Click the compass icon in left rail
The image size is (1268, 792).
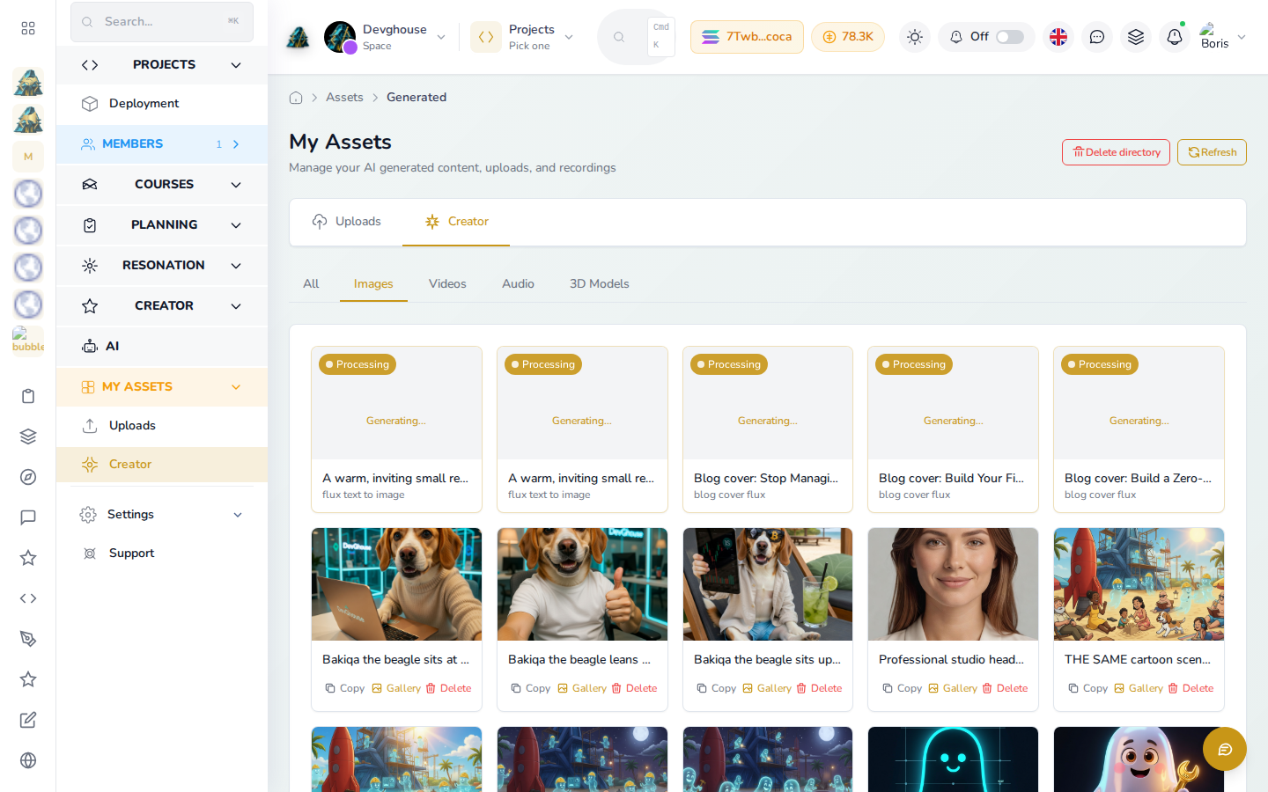pos(28,477)
